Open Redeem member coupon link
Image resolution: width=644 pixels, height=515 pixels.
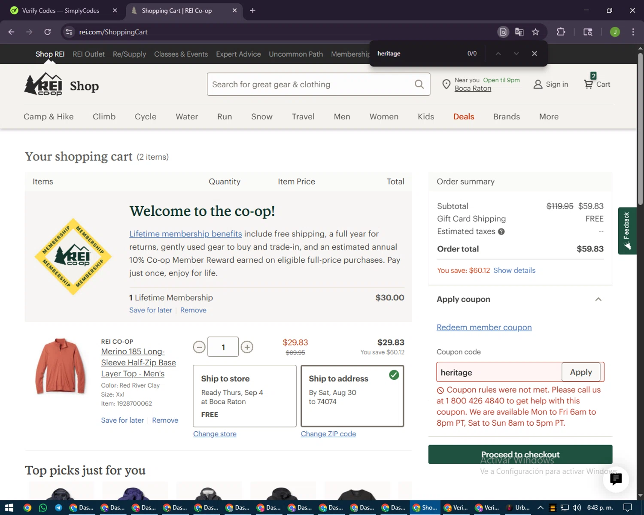484,327
